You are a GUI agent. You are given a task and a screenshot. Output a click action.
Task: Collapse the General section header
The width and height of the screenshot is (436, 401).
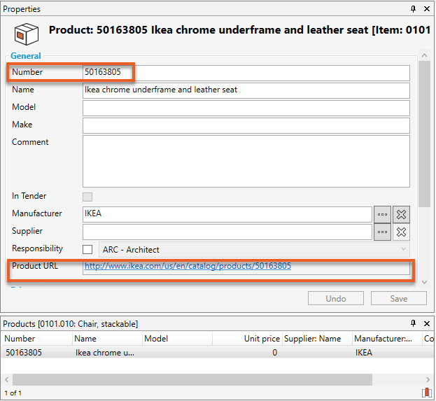pos(26,56)
